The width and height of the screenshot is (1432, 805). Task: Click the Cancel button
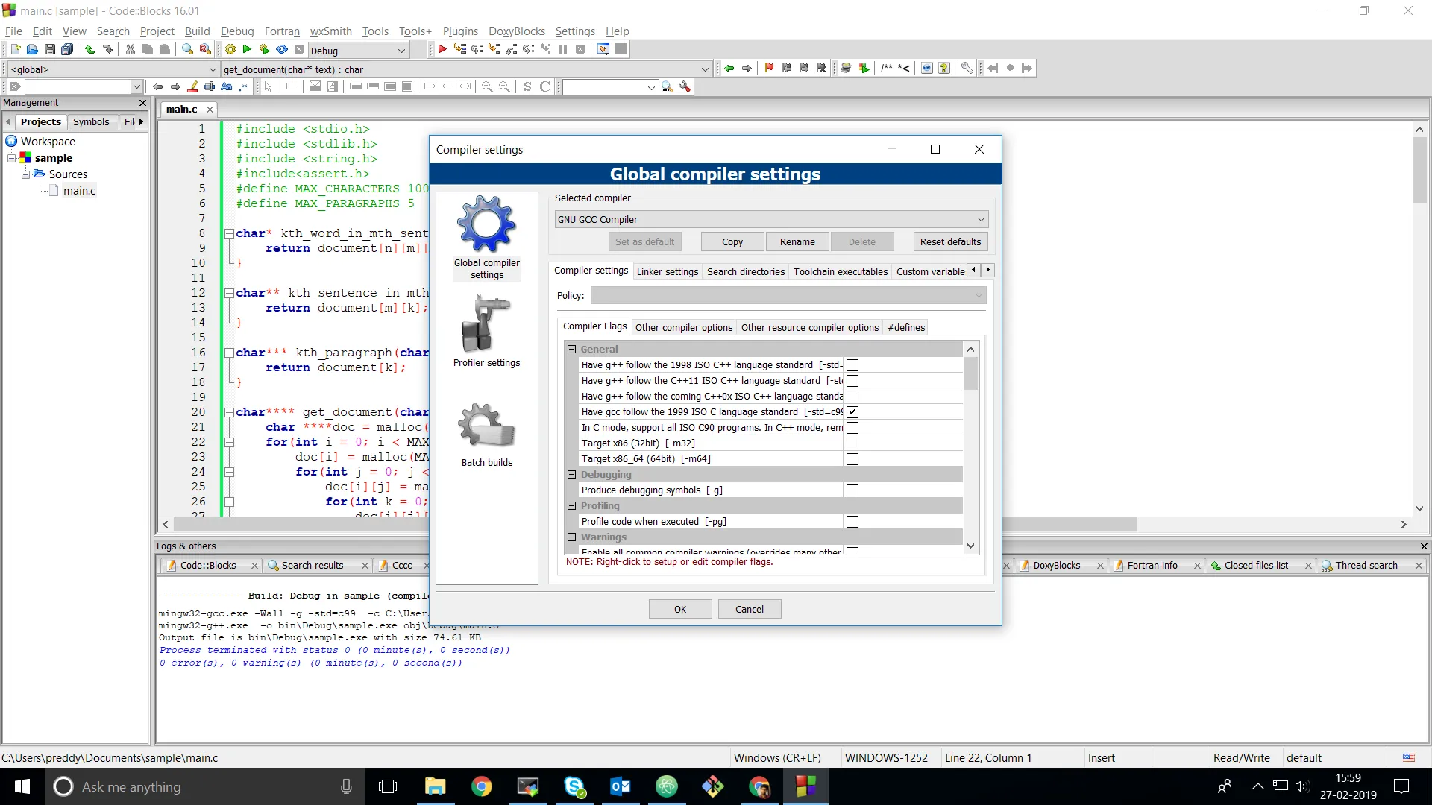(x=749, y=608)
